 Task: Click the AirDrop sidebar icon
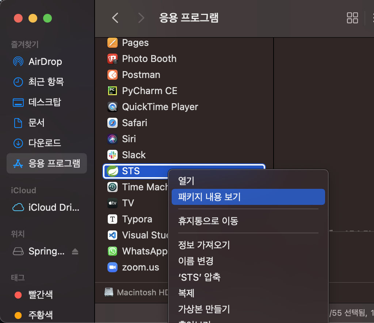[x=18, y=61]
